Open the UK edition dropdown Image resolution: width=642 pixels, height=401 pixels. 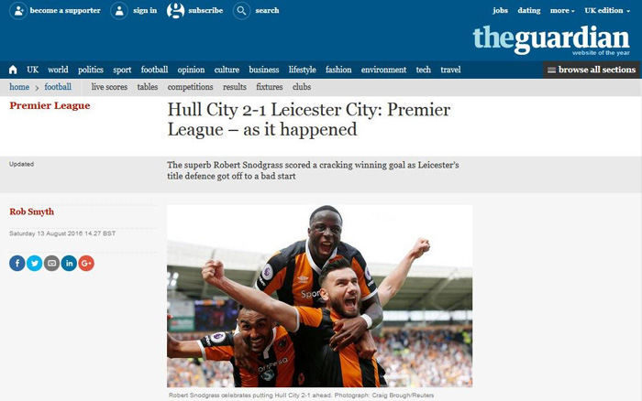tap(607, 11)
